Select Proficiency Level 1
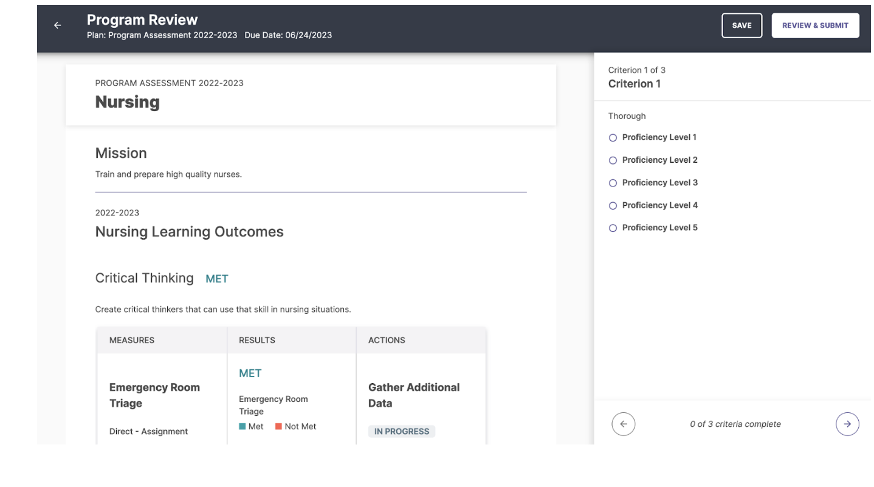 pos(613,138)
